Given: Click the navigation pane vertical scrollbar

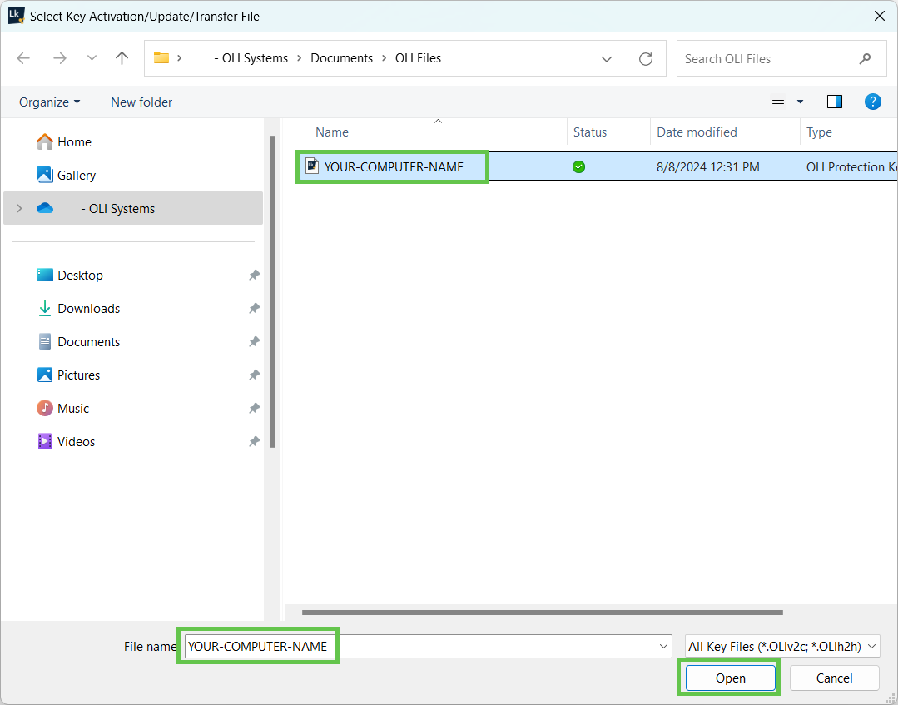Looking at the screenshot, I should coord(272,291).
